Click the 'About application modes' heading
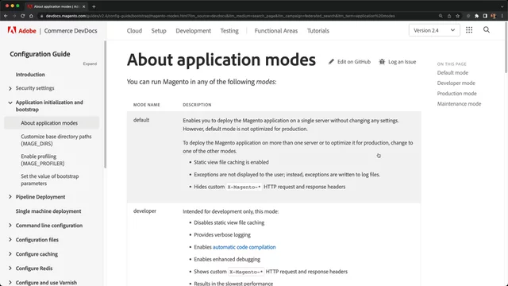The image size is (508, 286). point(221,60)
